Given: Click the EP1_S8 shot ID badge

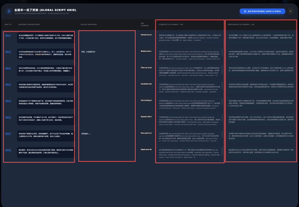Looking at the screenshot, I should click(x=8, y=150).
